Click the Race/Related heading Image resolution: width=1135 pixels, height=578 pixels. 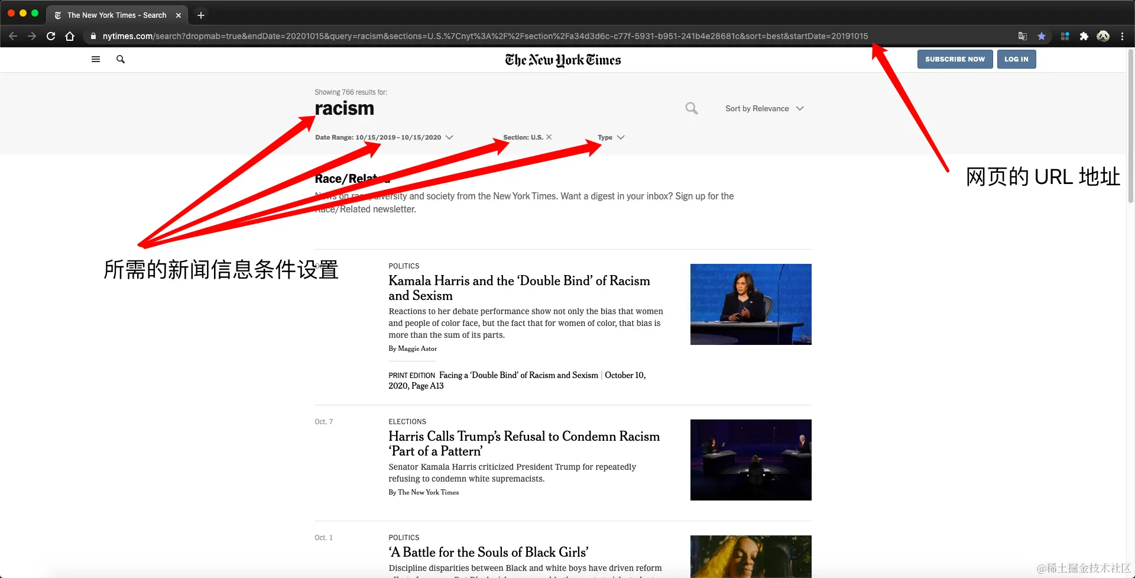(352, 179)
